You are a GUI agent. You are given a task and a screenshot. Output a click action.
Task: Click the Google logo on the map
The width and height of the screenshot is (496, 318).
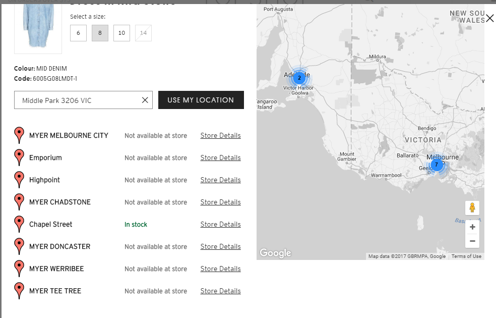coord(276,253)
